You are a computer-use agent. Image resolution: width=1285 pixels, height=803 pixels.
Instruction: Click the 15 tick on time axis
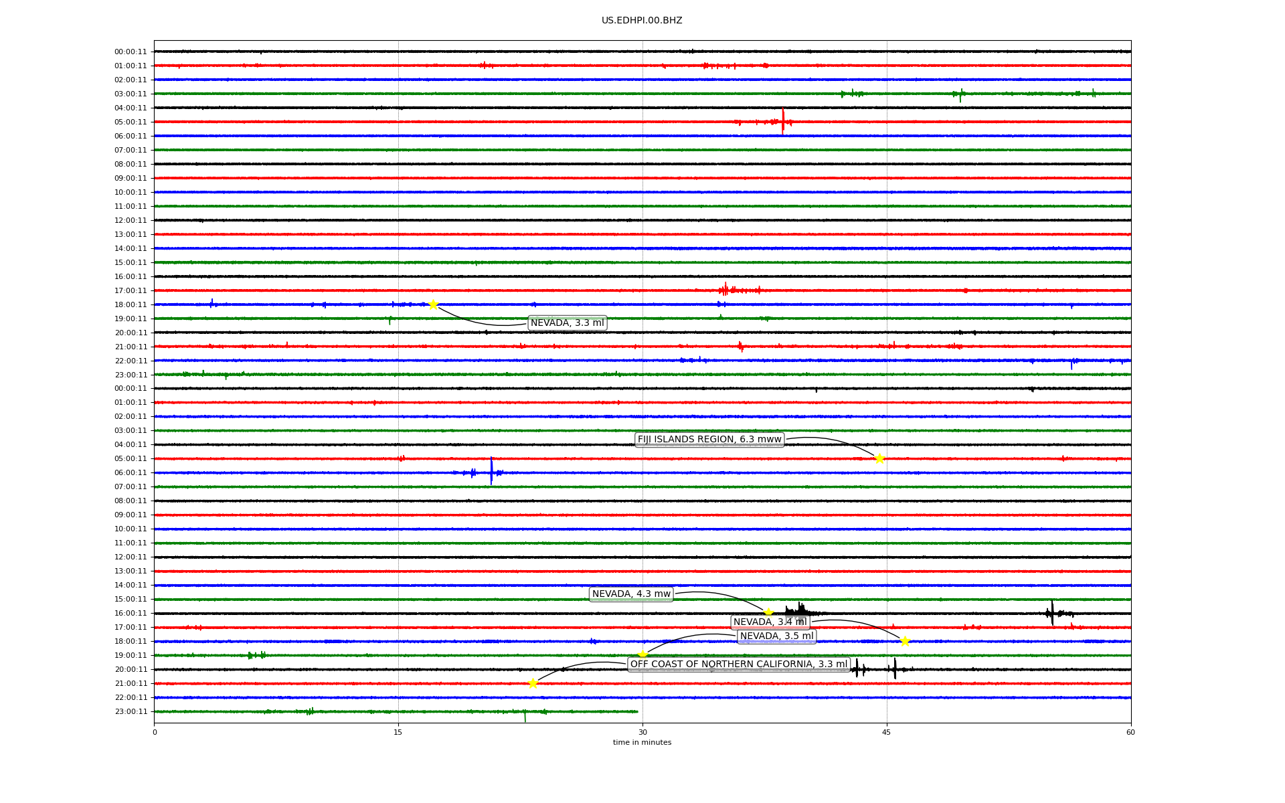coord(398,732)
